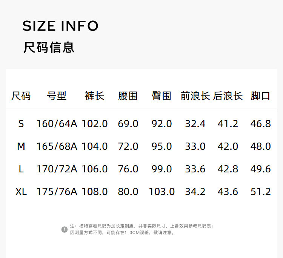
Task: Click the 175/76A size type cell
Action: click(x=57, y=191)
